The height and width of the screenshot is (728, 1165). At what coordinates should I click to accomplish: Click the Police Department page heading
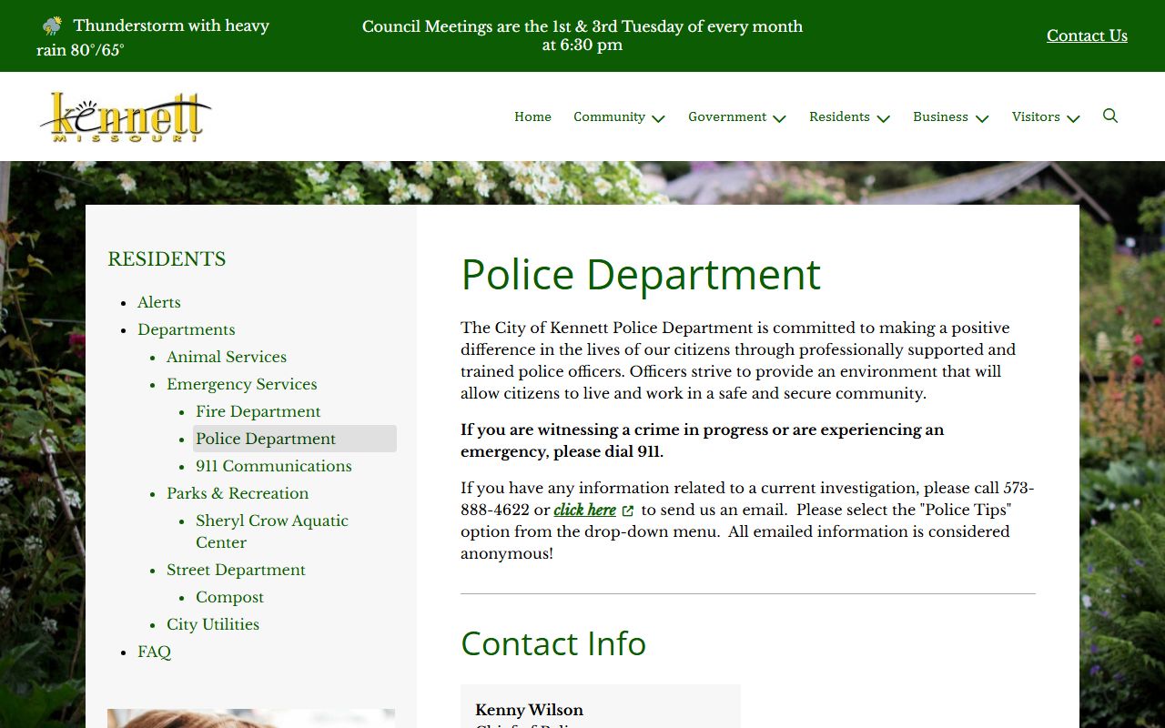pyautogui.click(x=641, y=274)
